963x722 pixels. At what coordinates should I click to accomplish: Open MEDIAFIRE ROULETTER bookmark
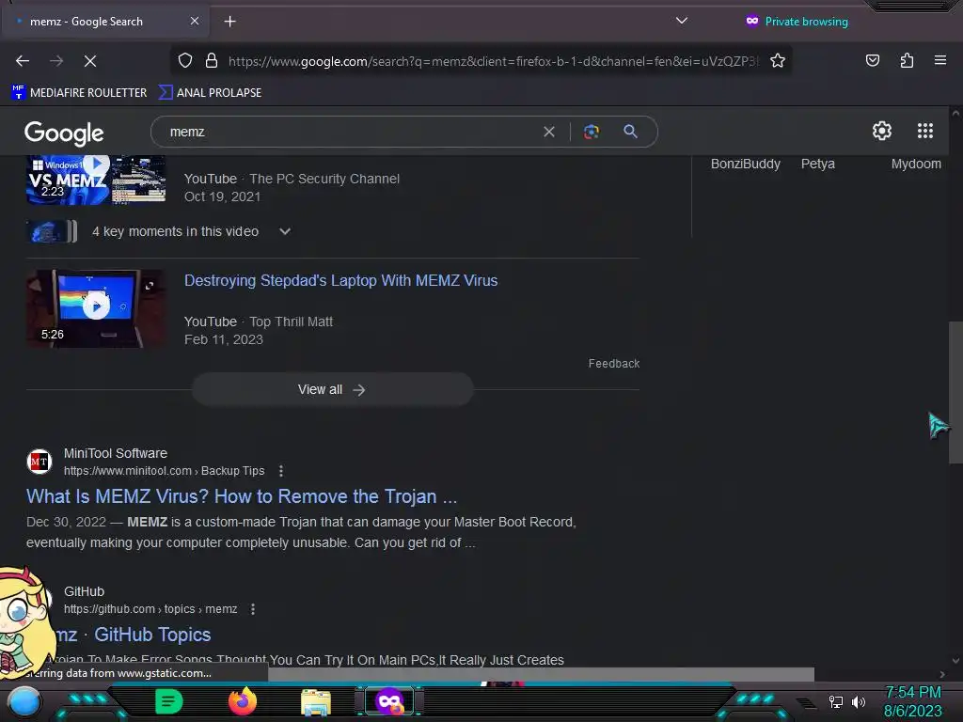click(x=79, y=93)
